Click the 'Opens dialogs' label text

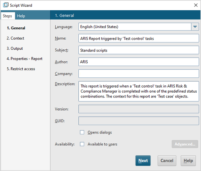(x=100, y=132)
